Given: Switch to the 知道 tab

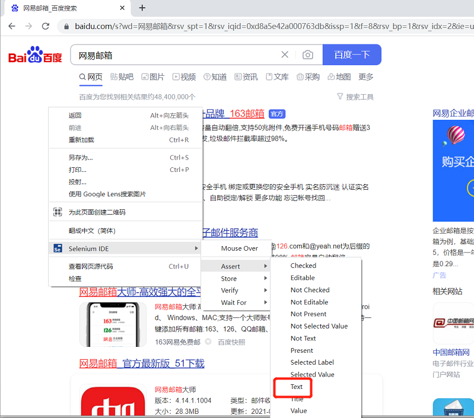Looking at the screenshot, I should [215, 77].
